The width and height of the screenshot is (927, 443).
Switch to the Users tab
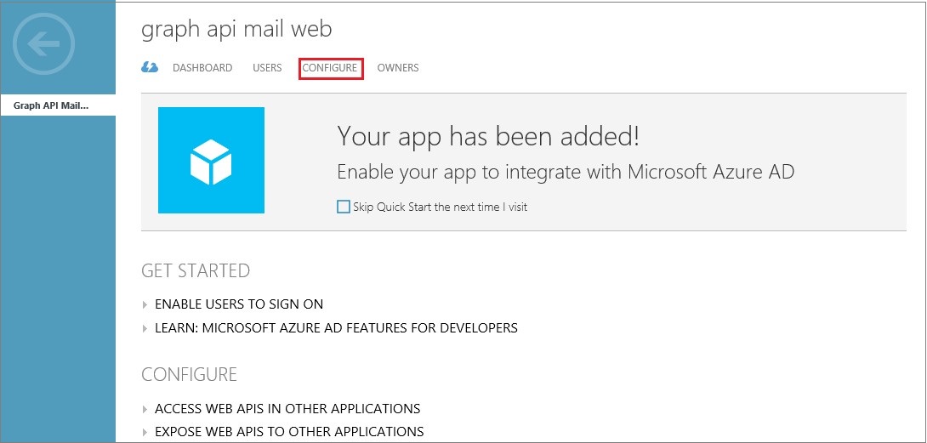coord(267,67)
